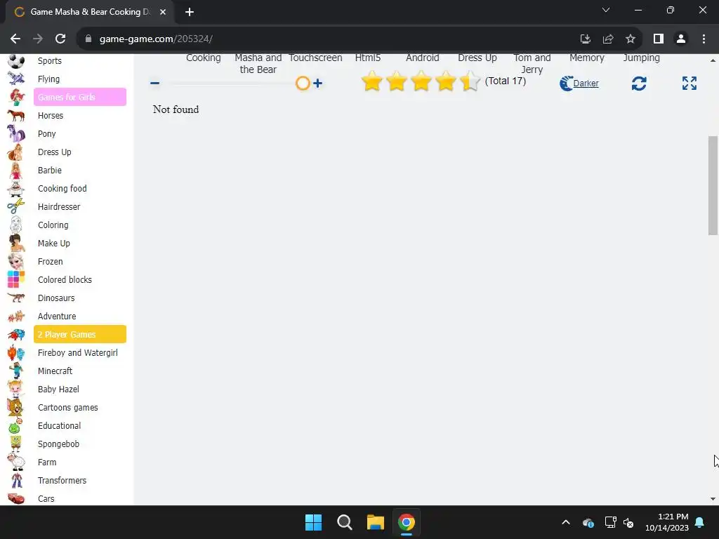
Task: Click the Transformers robot icon
Action: pos(16,480)
